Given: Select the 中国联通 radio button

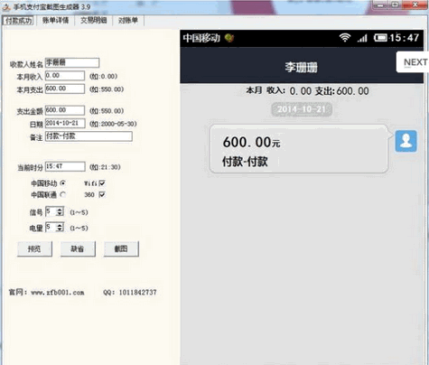Looking at the screenshot, I should click(x=63, y=194).
